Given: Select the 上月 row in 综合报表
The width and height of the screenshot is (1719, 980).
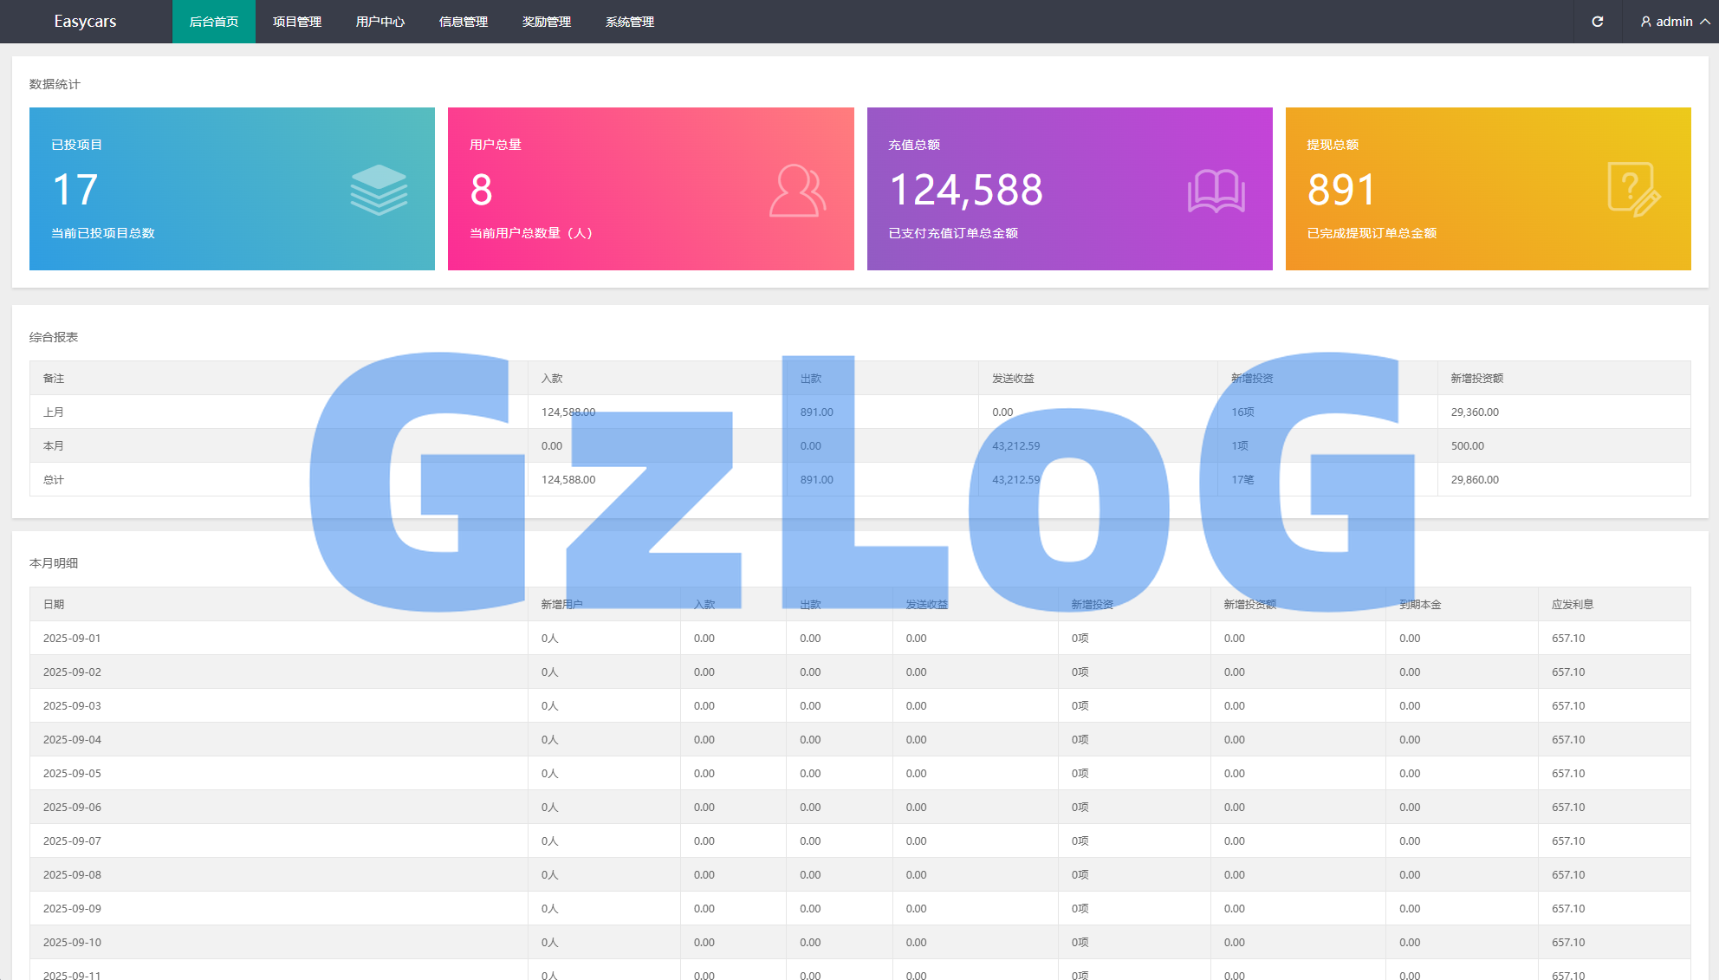Looking at the screenshot, I should pos(54,412).
